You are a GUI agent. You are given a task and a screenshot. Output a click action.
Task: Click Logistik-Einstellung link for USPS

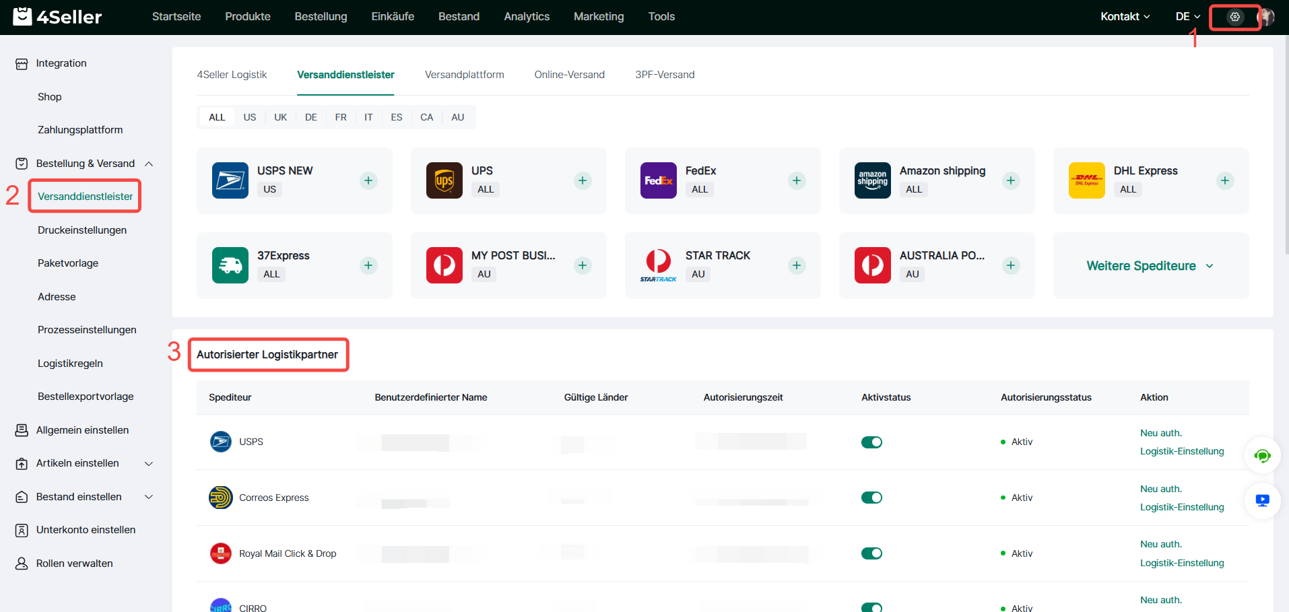point(1181,451)
